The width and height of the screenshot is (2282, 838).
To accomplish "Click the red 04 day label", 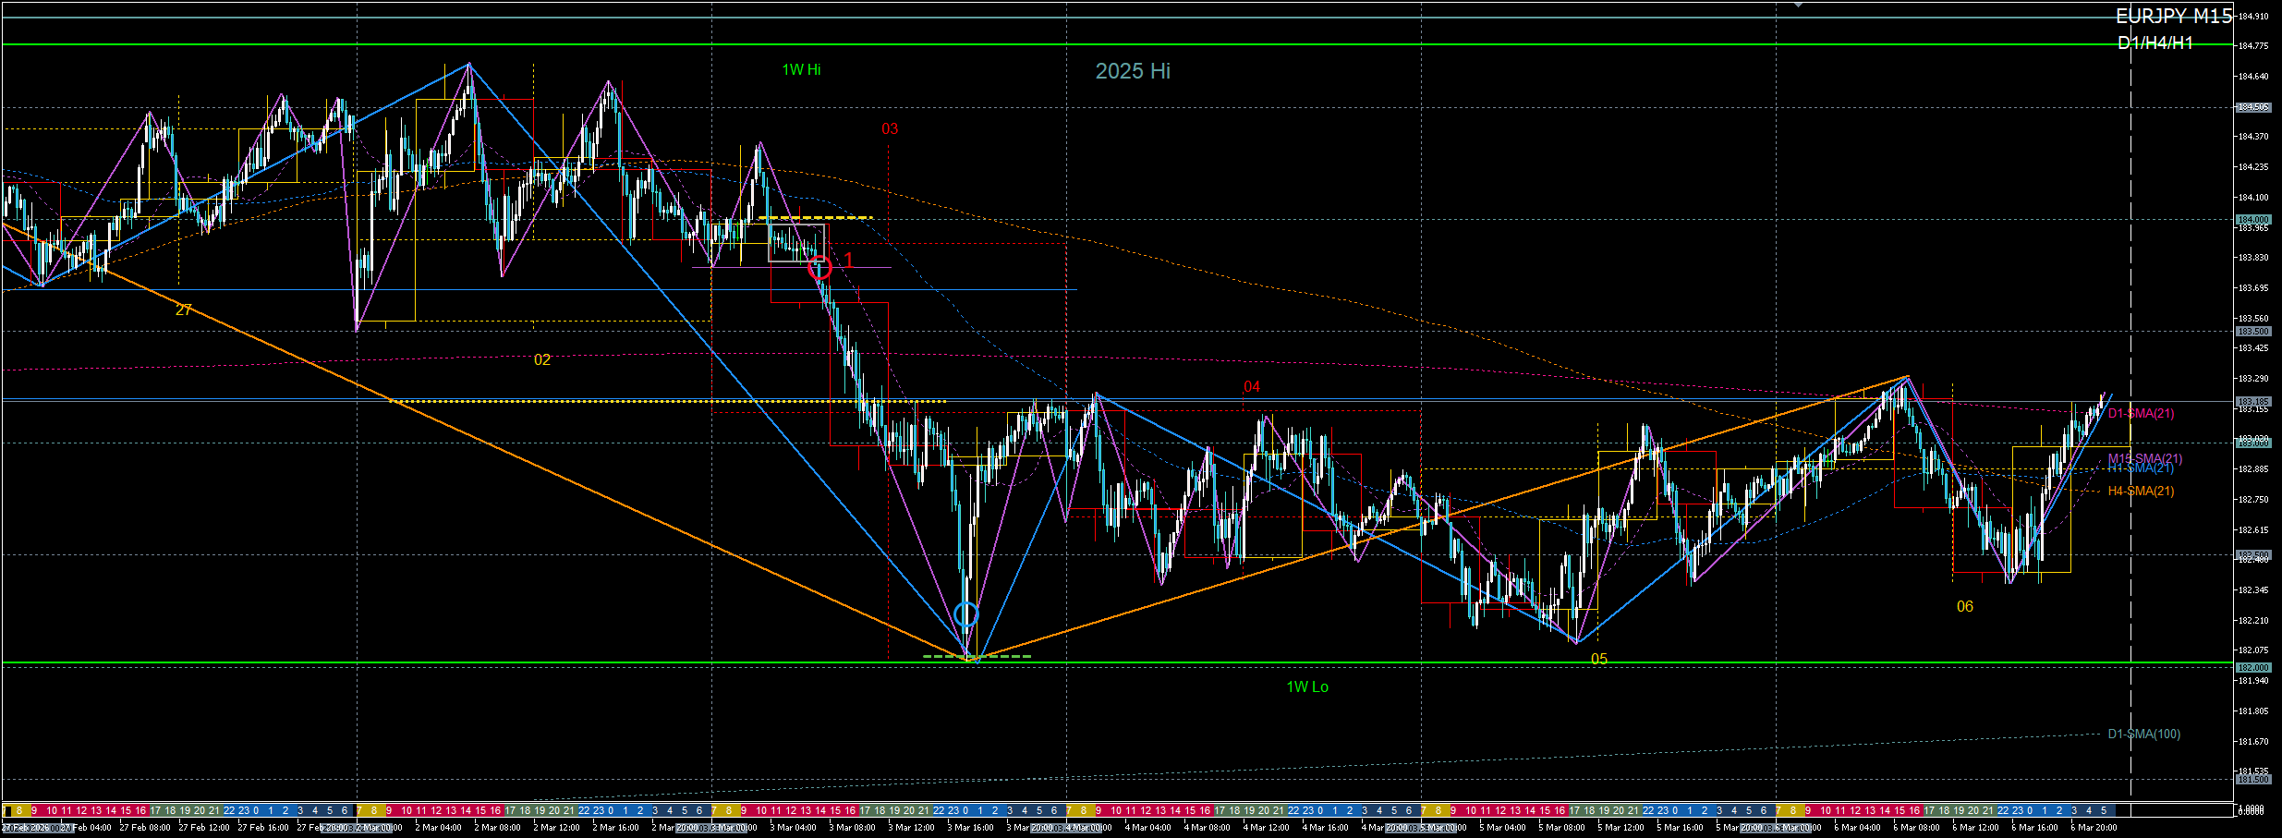I will coord(1251,386).
